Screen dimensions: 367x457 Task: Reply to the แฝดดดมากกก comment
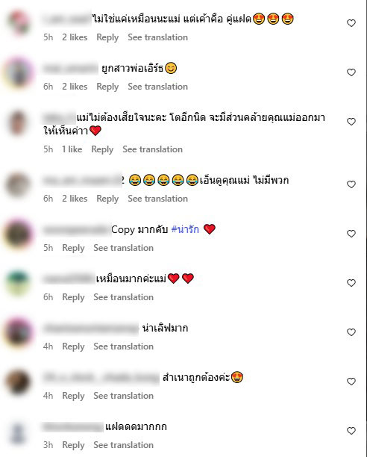[73, 445]
